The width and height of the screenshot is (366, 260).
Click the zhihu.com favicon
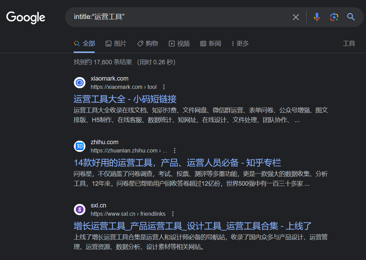pyautogui.click(x=79, y=146)
